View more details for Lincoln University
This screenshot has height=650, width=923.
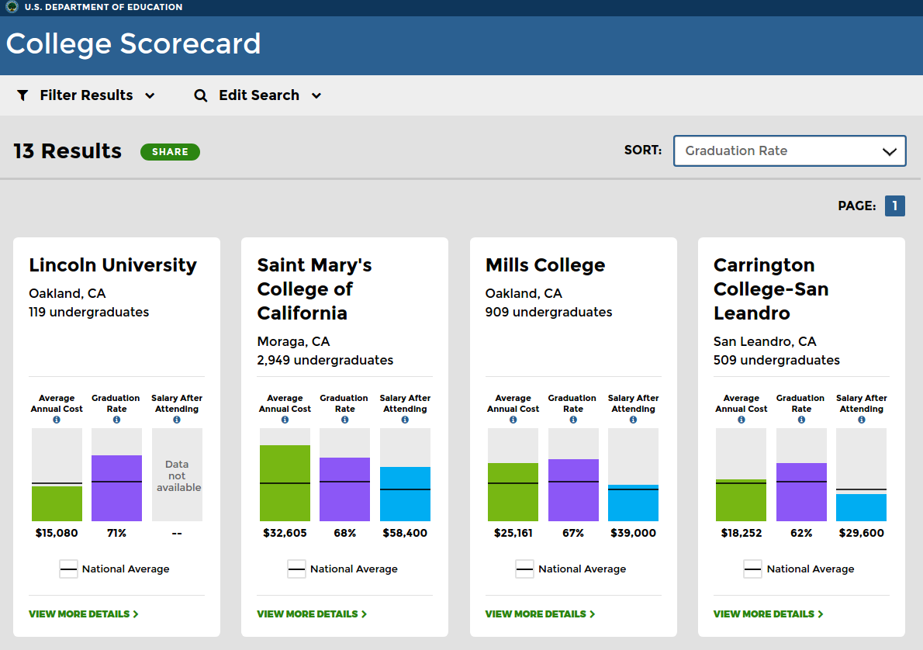pos(84,614)
